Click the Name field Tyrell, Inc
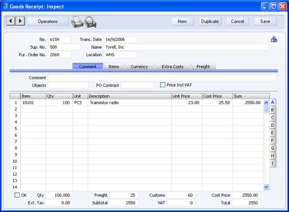Viewport: 289px width, 212px height. 186,47
